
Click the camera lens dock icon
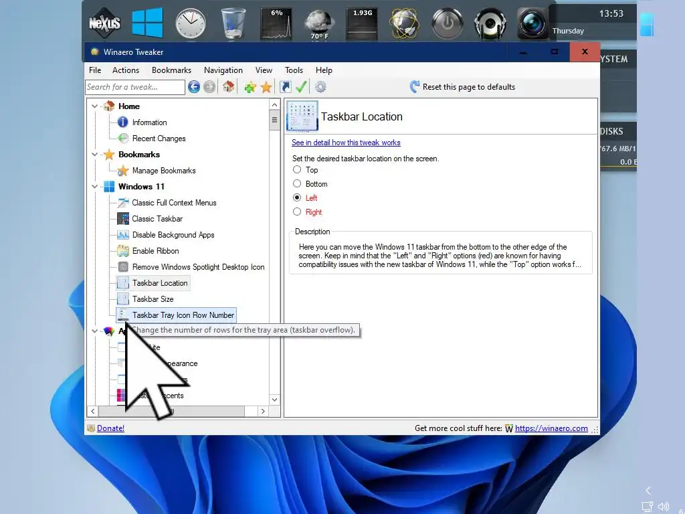pos(532,23)
